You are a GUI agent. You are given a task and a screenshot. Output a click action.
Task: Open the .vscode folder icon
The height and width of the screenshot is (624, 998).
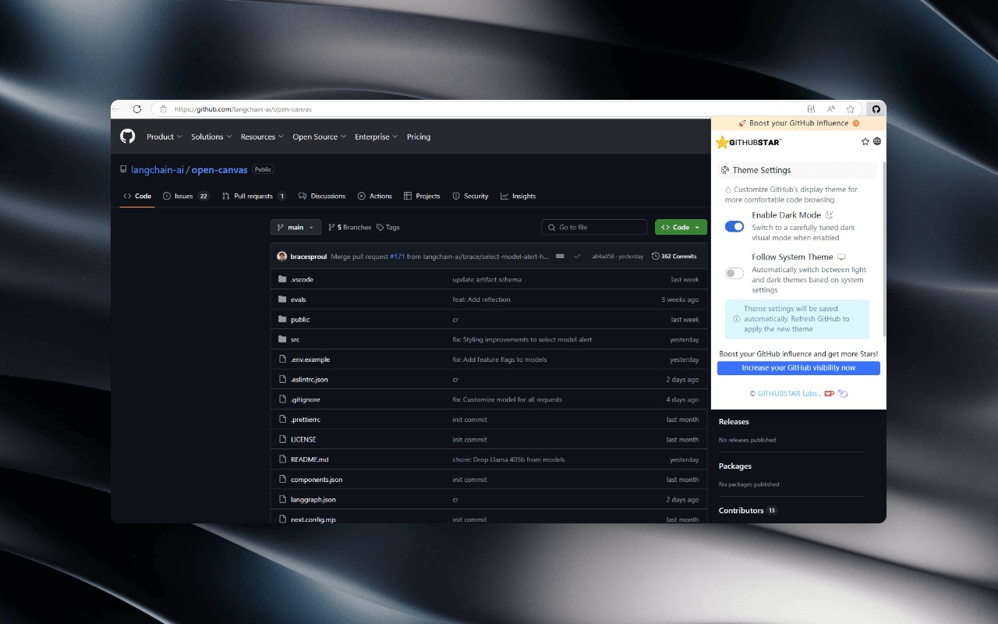[282, 279]
